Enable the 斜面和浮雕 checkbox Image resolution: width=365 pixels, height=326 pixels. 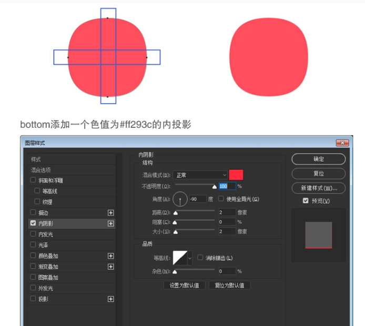(x=34, y=180)
